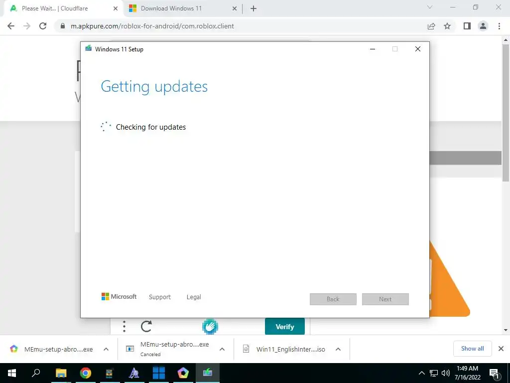Click the Verify button on the webpage
Viewport: 510px width, 383px height.
pyautogui.click(x=285, y=327)
